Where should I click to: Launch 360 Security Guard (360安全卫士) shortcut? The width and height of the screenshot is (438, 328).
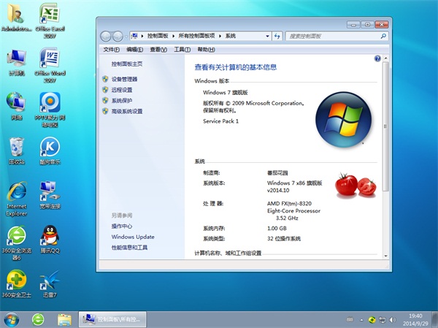17,284
